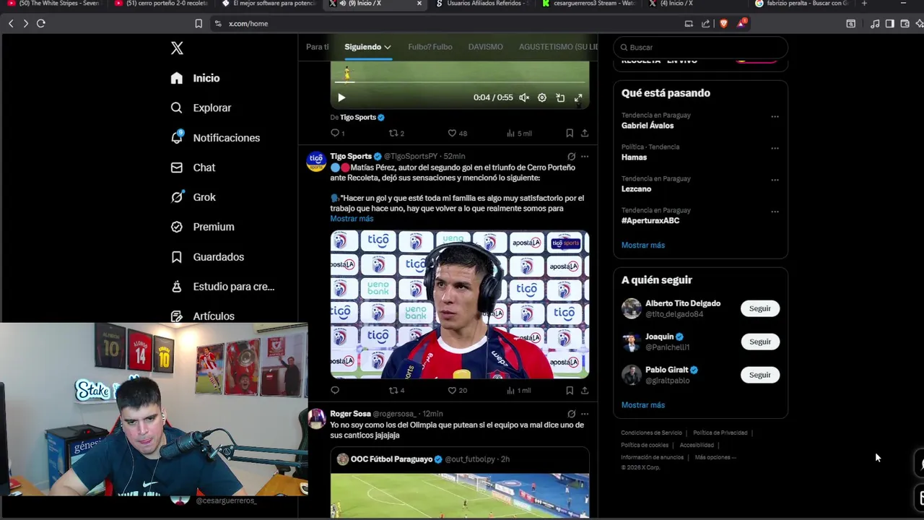Viewport: 924px width, 520px height.
Task: Switch to The White Stripes YouTube tab
Action: pos(54,4)
